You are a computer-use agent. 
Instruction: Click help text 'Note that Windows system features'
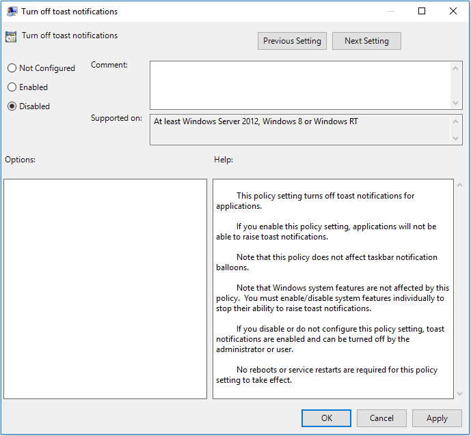[x=300, y=288]
